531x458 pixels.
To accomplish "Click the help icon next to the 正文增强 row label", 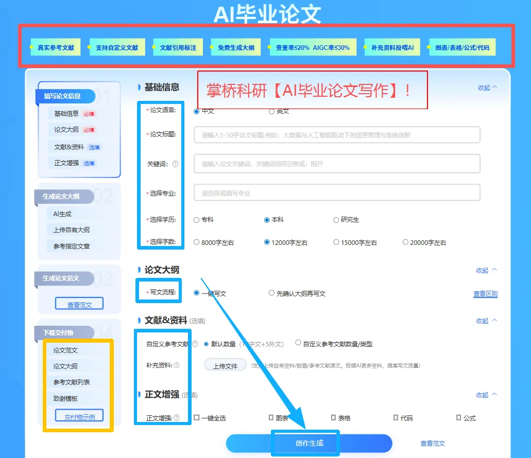I will tap(177, 418).
